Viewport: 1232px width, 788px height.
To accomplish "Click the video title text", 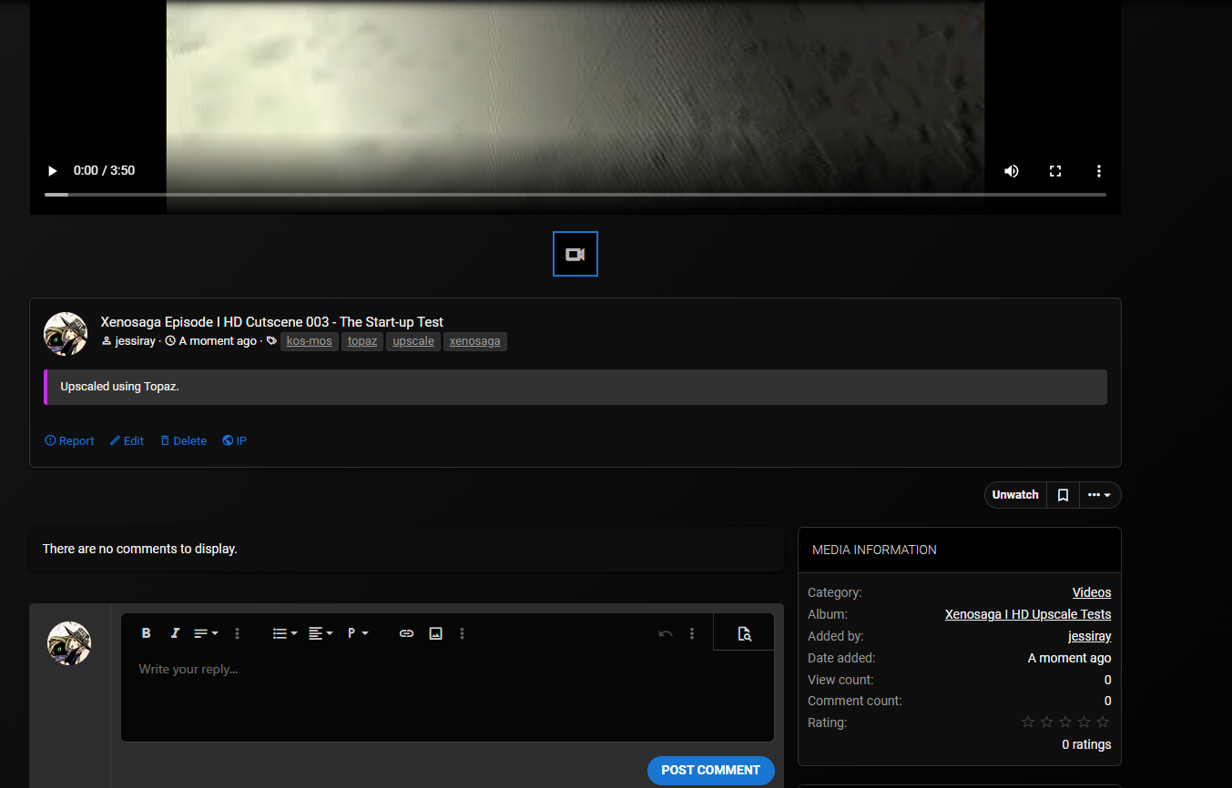I will click(x=272, y=322).
